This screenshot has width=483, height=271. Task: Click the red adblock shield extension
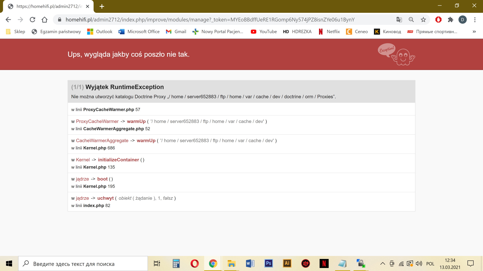point(438,20)
